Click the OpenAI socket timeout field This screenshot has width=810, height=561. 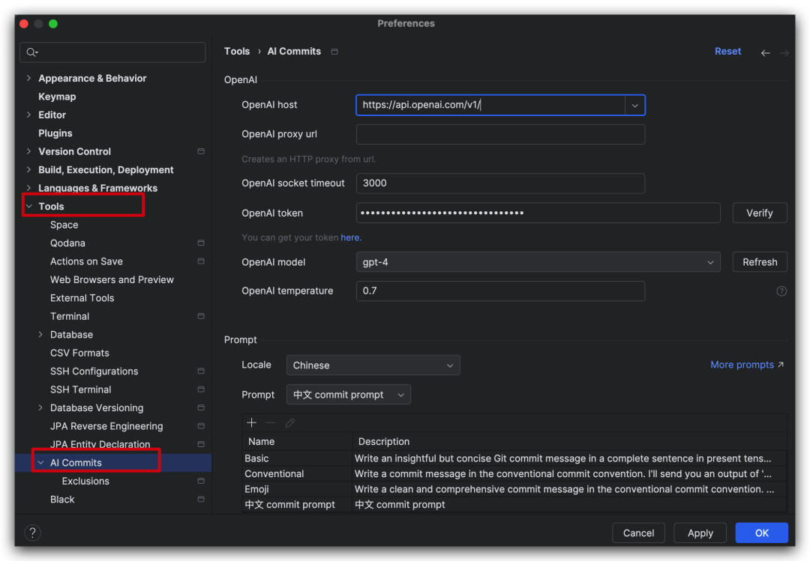pyautogui.click(x=500, y=184)
